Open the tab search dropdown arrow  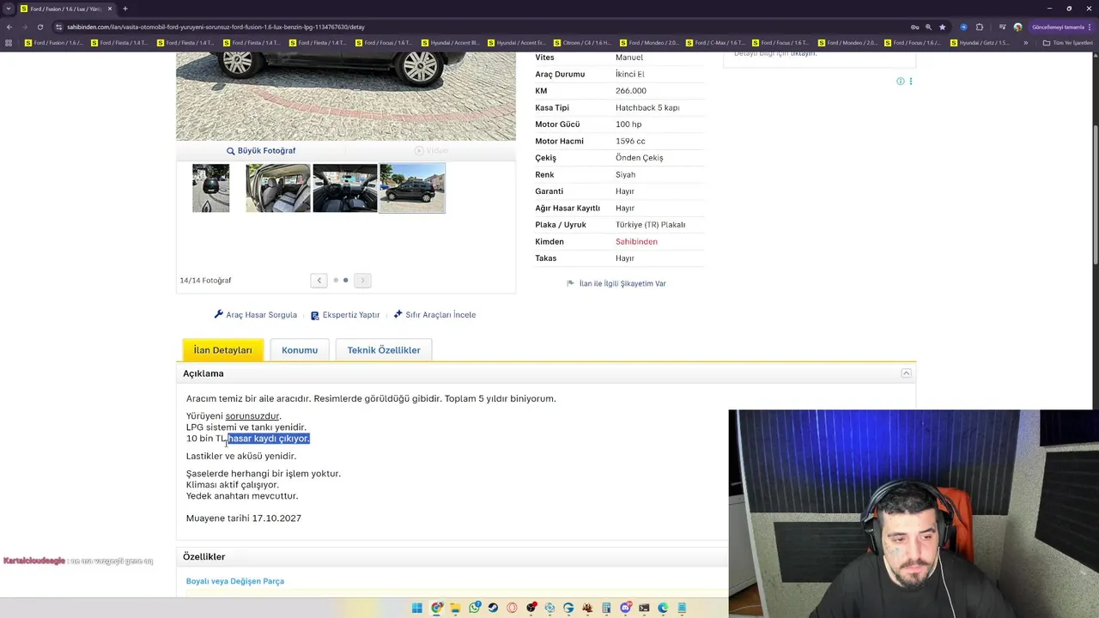tap(9, 9)
